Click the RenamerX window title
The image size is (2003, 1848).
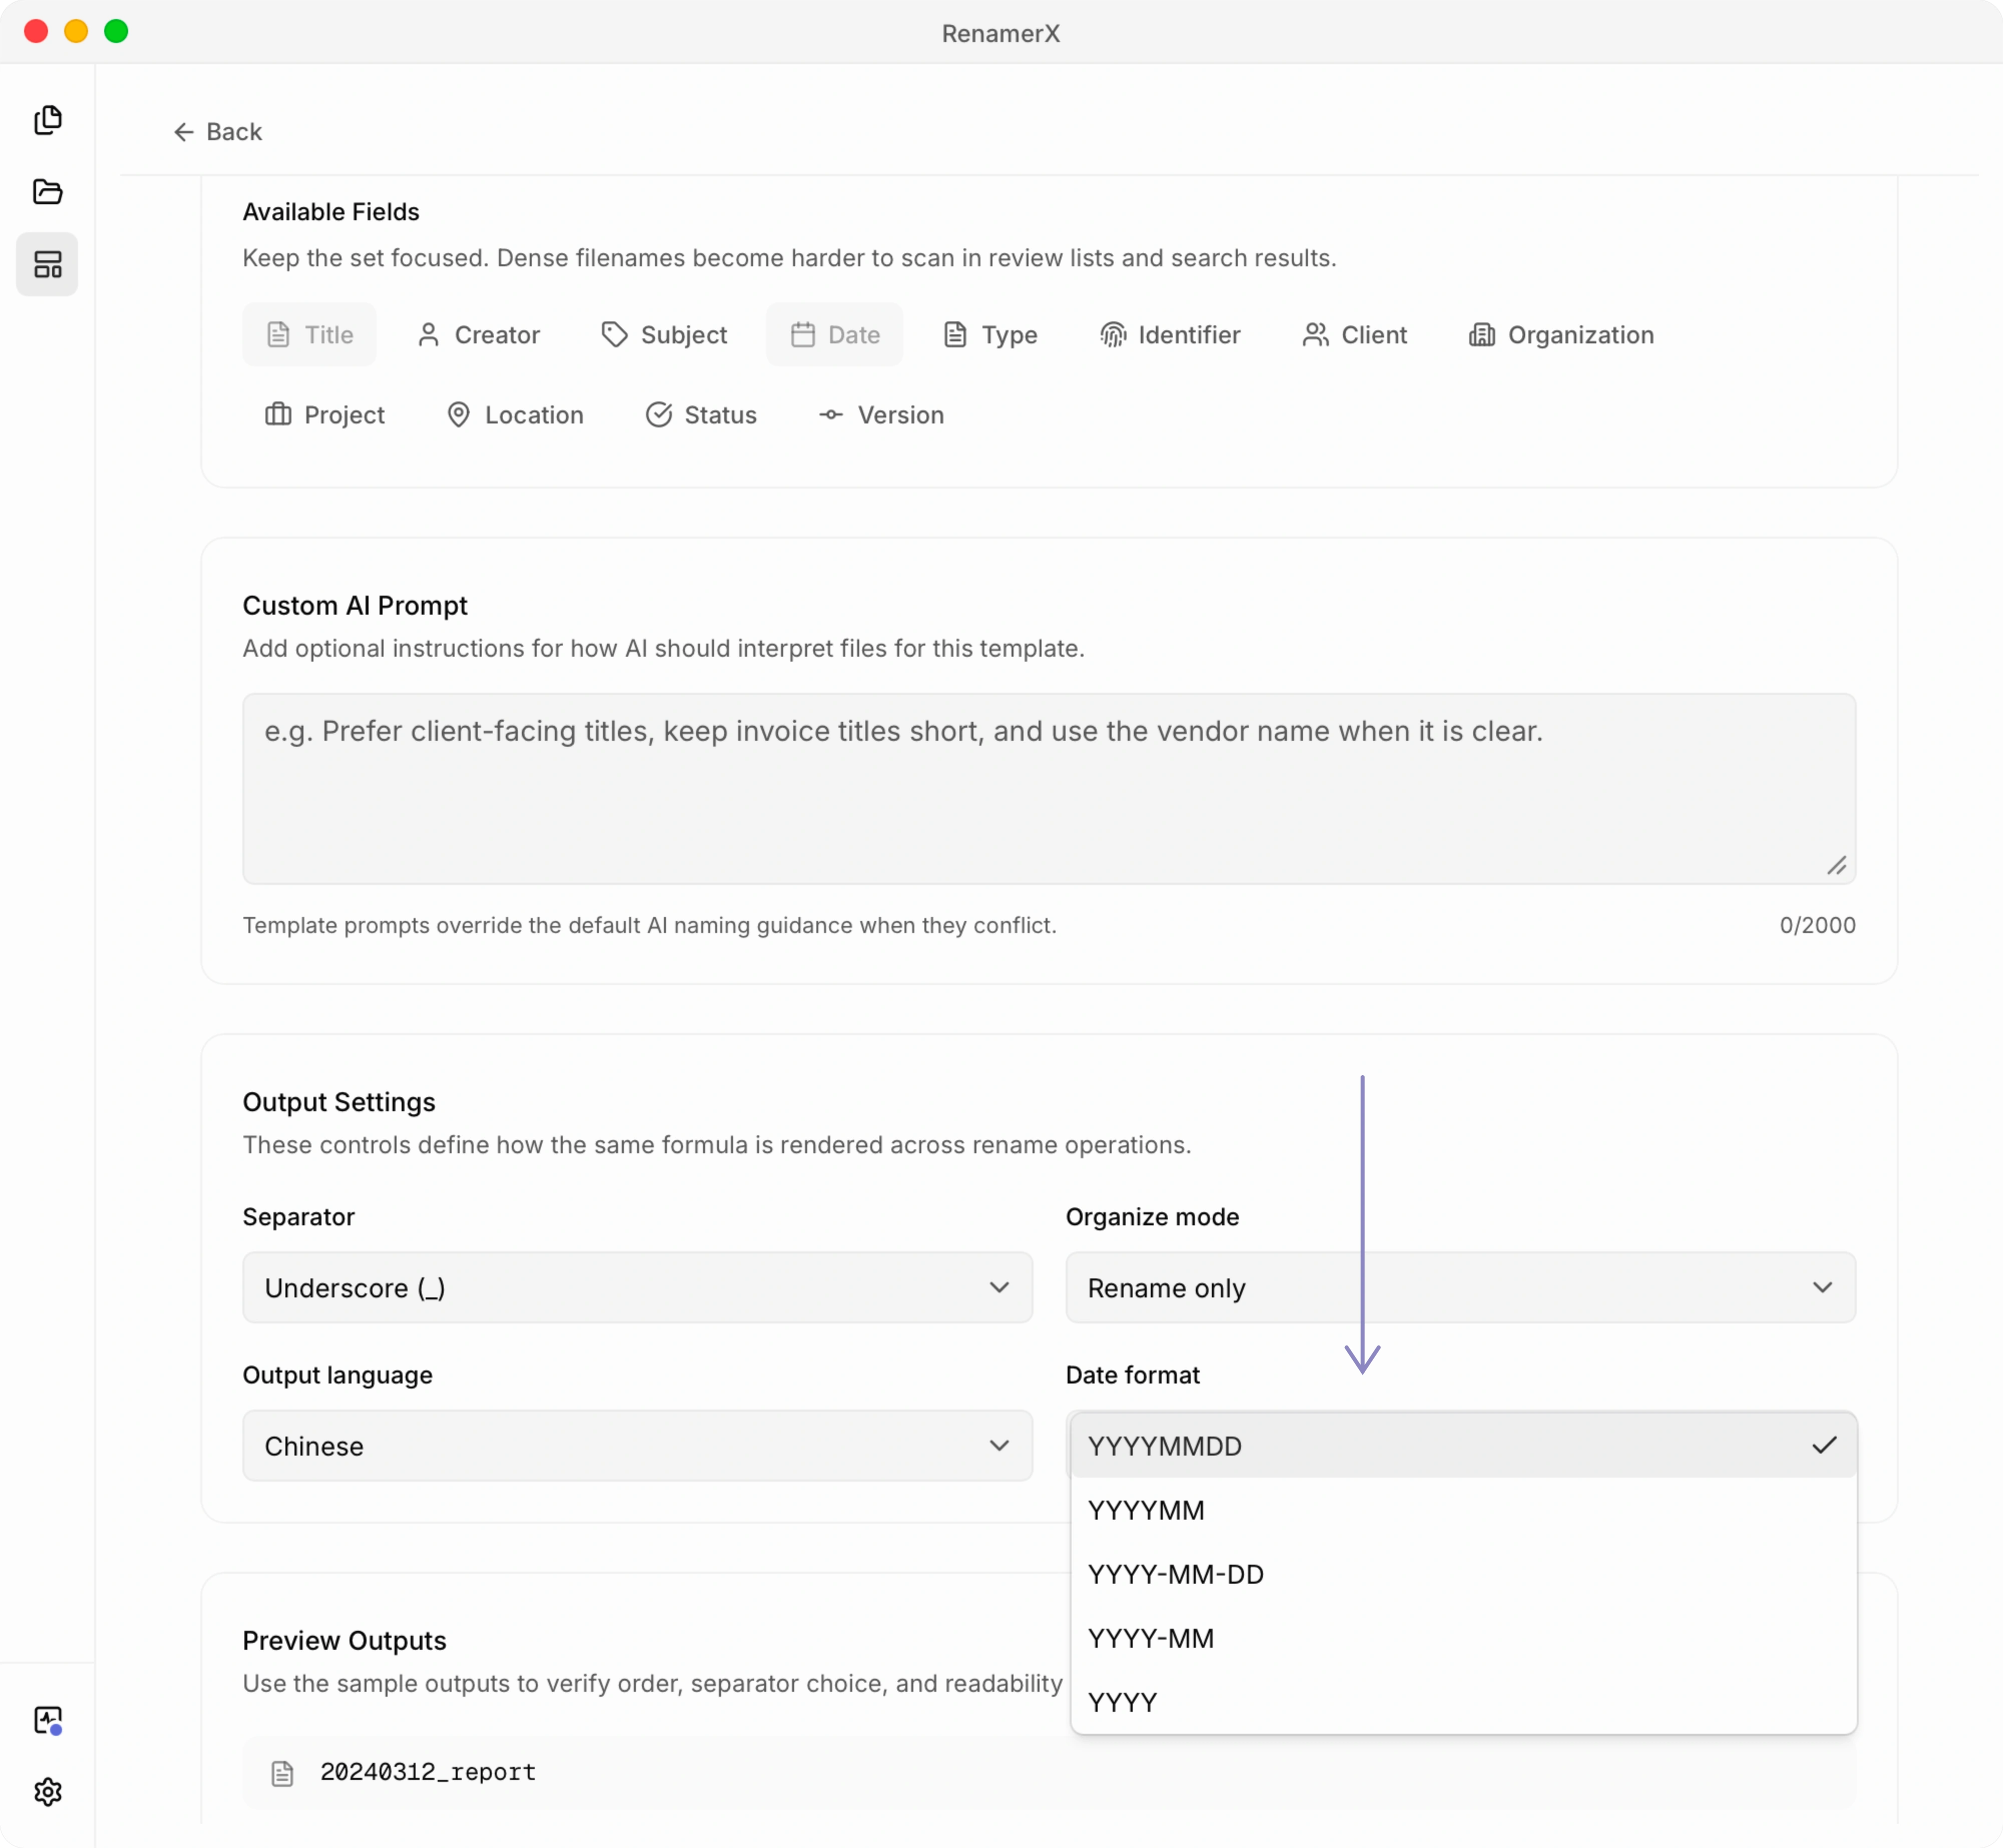(x=1000, y=33)
